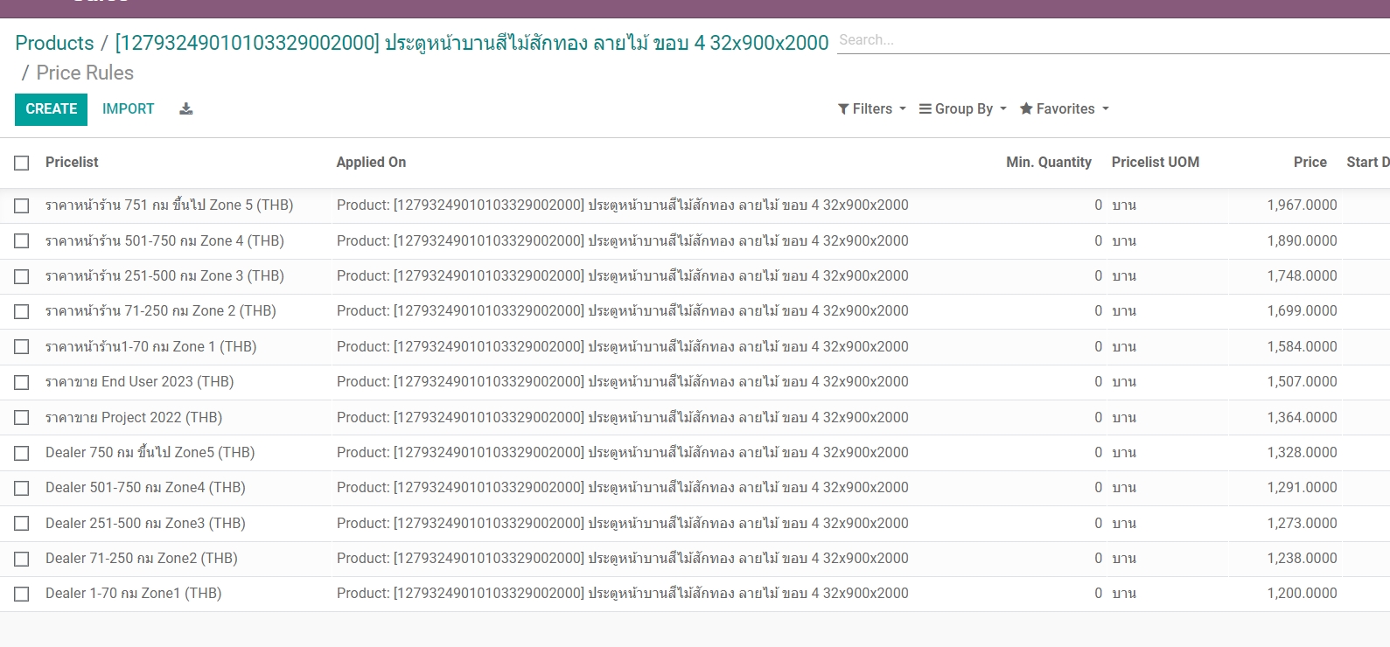Go back to Products breadcrumb
The width and height of the screenshot is (1390, 647).
[54, 43]
